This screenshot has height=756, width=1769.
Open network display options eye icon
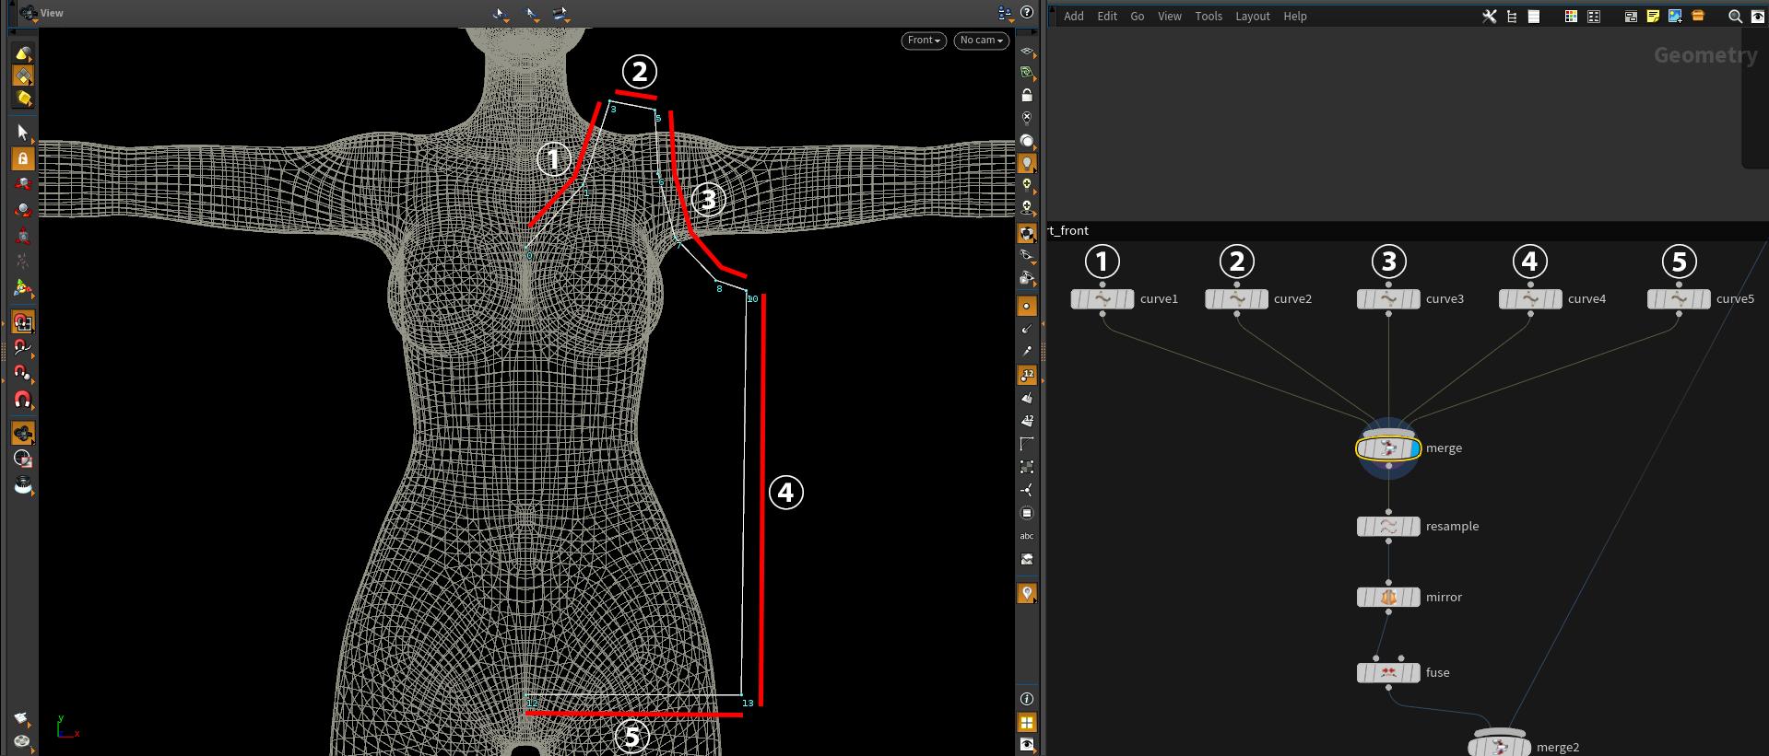coord(1757,17)
